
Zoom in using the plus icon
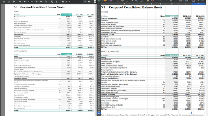click(63, 2)
